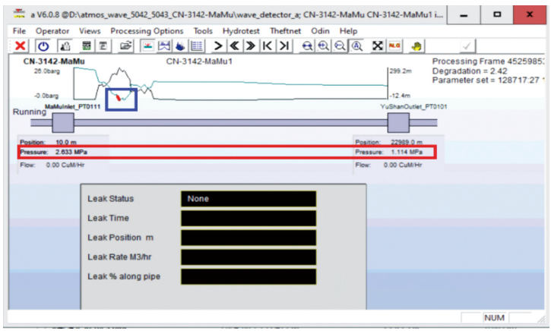Select the YuShanOutlet_PT0101 sensor block
The height and width of the screenshot is (331, 551).
[x=398, y=121]
